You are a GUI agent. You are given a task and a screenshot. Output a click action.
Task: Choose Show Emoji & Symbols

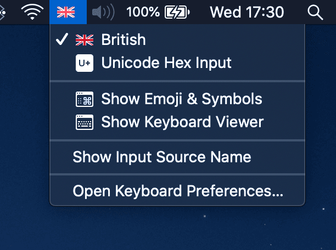point(182,99)
